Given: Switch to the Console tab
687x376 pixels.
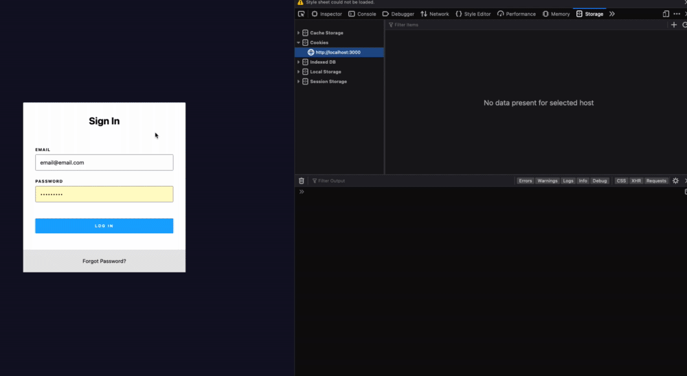Looking at the screenshot, I should (362, 14).
